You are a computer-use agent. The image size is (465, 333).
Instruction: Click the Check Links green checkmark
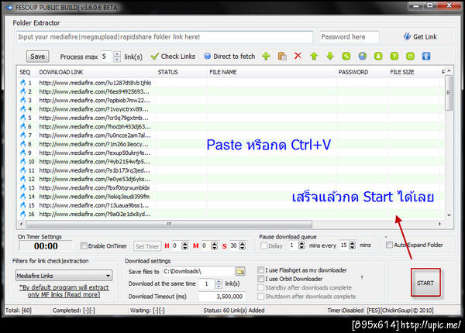tap(154, 57)
